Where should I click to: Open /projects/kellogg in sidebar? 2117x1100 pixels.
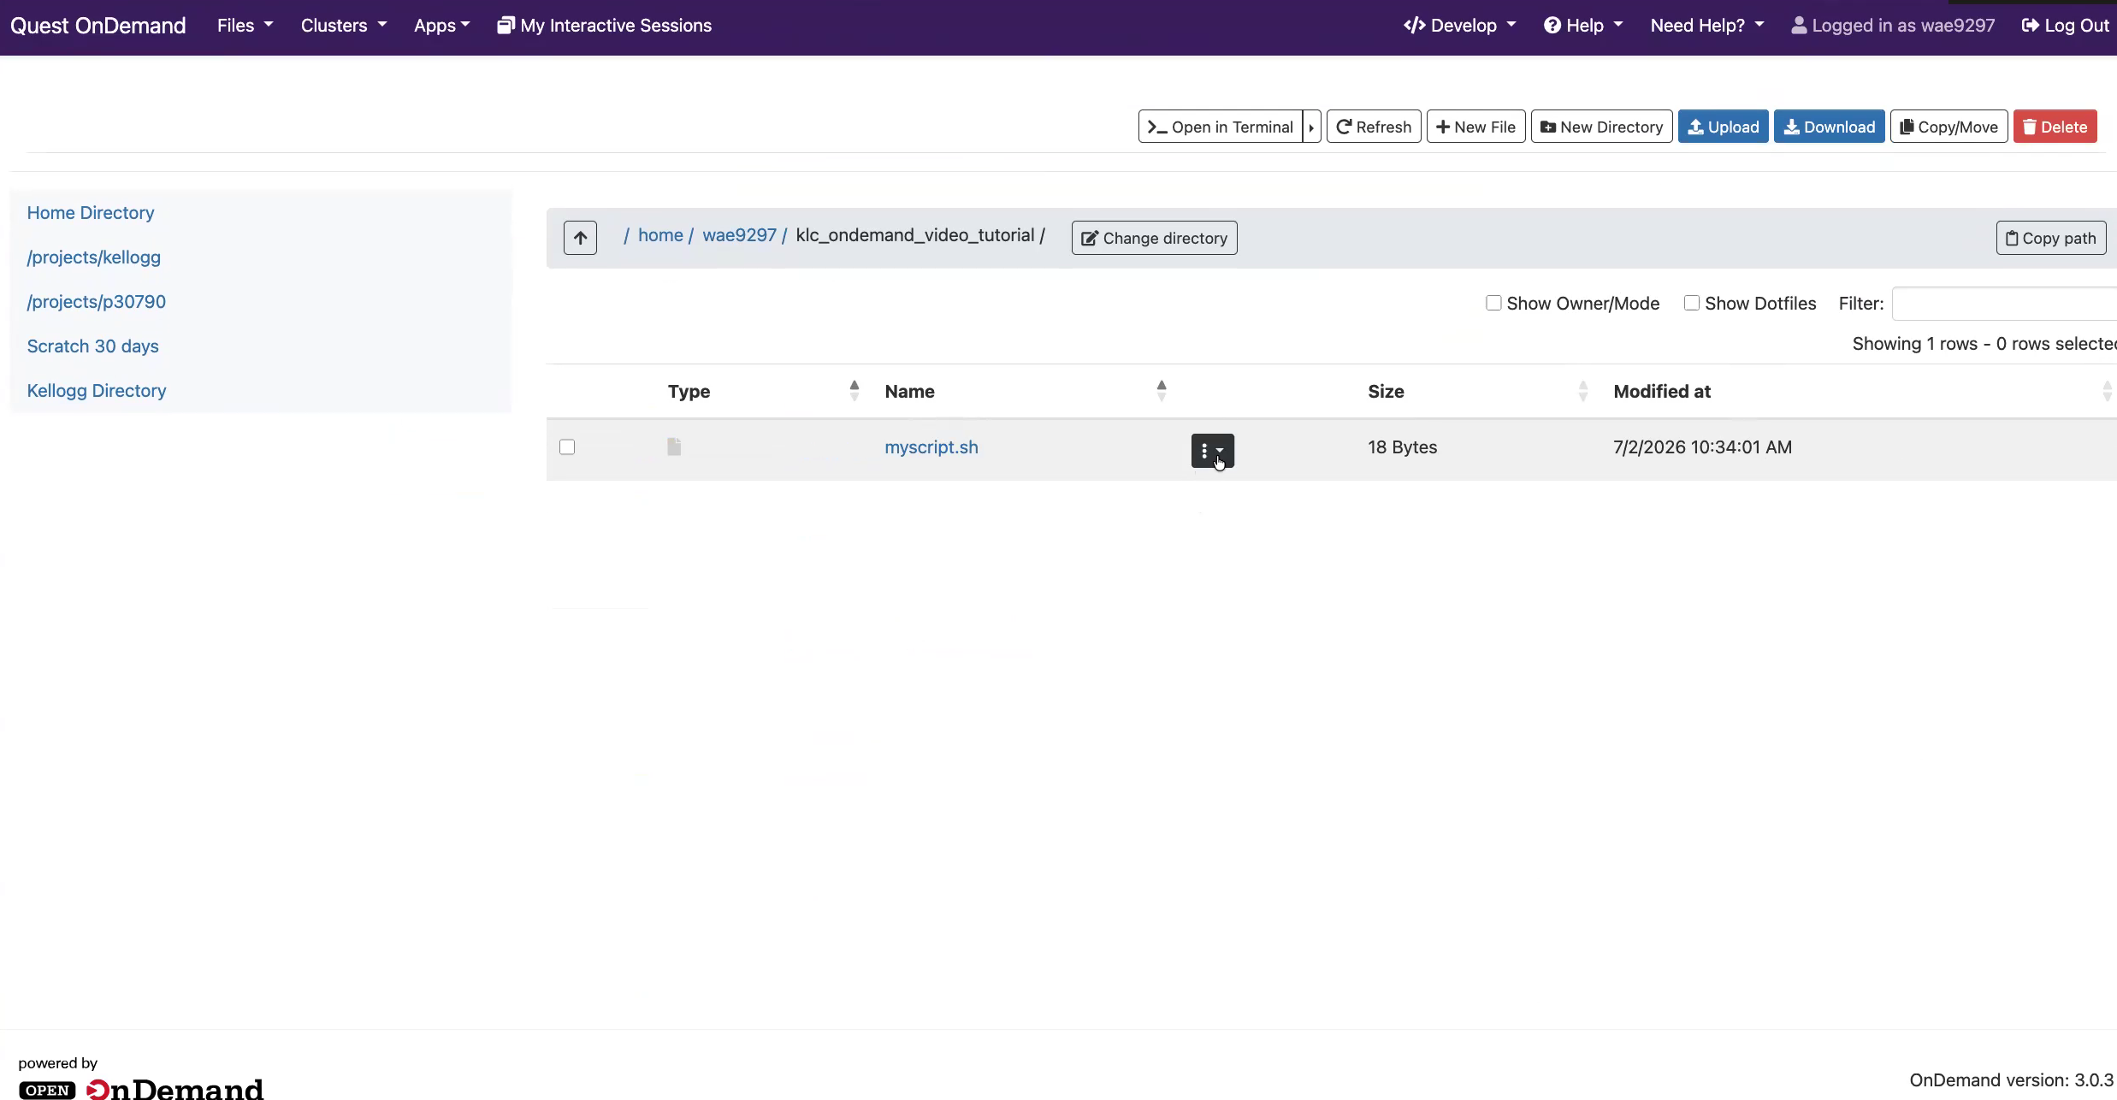coord(94,257)
